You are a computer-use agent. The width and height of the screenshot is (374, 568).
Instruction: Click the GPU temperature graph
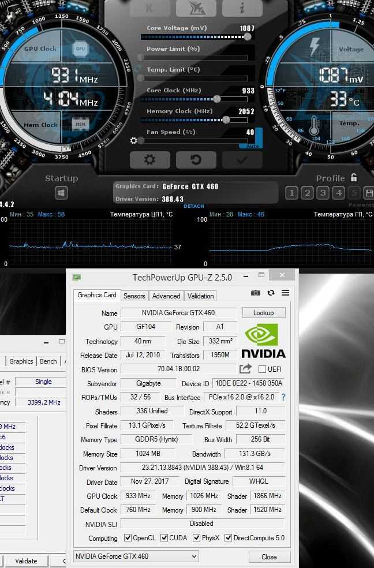point(291,241)
